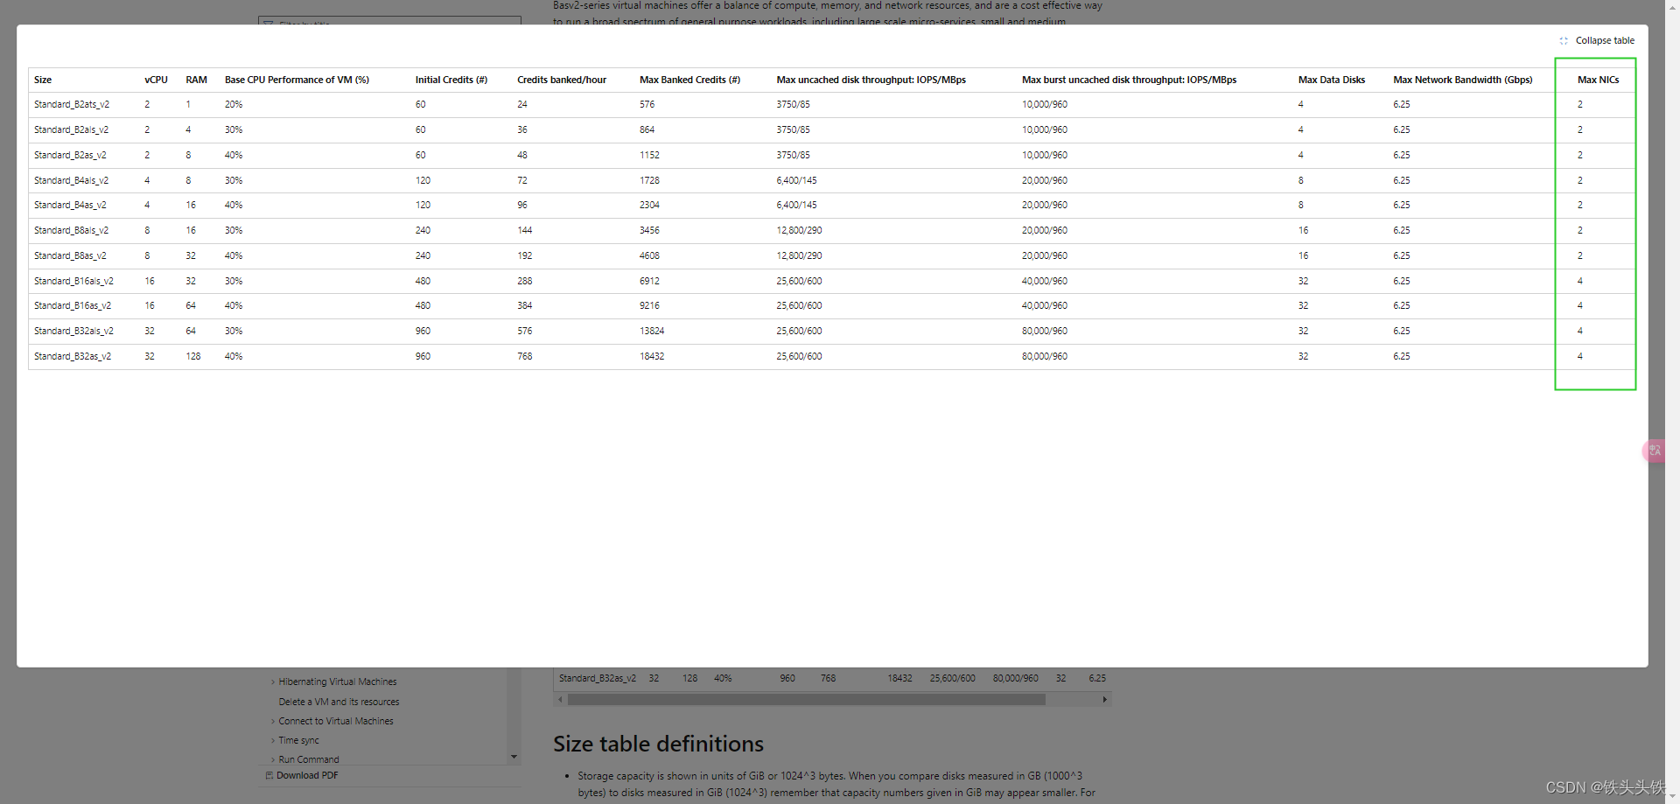Click the Size column header
This screenshot has height=804, width=1680.
click(43, 80)
